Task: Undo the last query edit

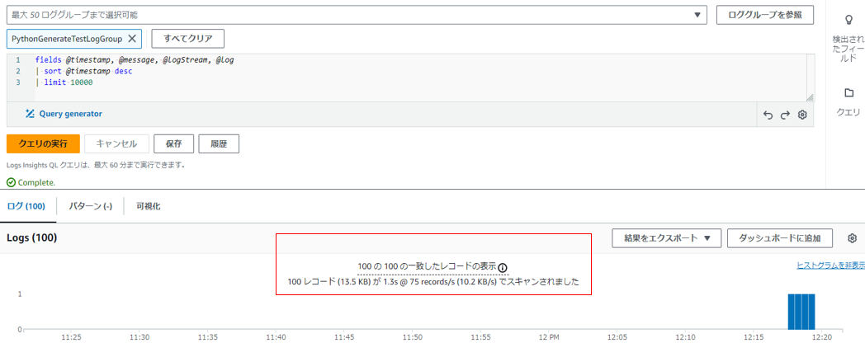Action: 768,115
